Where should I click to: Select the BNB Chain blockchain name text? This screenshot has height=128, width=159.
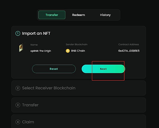click(x=77, y=51)
